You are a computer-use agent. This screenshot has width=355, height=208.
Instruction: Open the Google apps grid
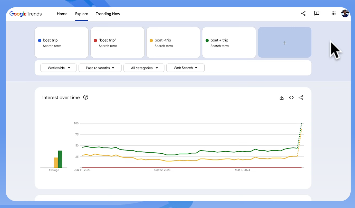coord(333,13)
